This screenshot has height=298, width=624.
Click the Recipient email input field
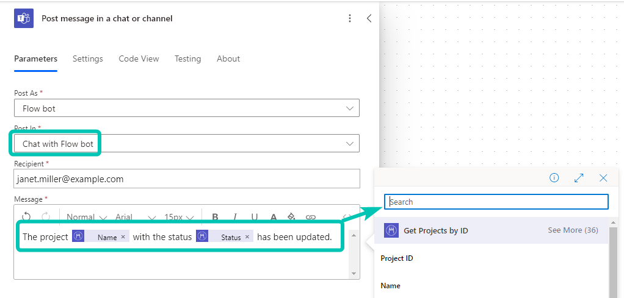click(187, 179)
